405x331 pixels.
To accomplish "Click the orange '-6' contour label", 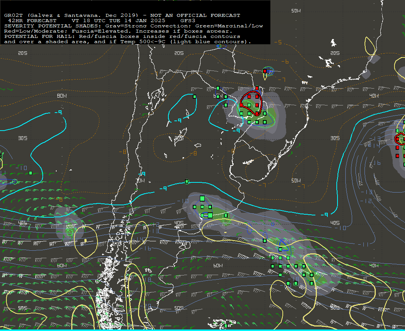I will (x=285, y=62).
